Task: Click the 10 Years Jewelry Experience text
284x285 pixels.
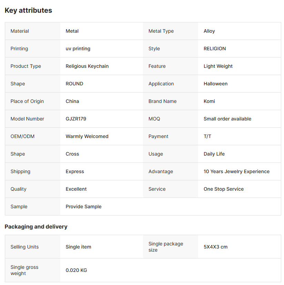Action: point(236,171)
